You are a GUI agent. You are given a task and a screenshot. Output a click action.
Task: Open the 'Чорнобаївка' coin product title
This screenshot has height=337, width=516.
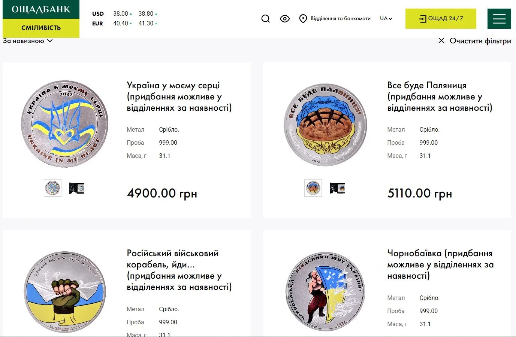[440, 264]
